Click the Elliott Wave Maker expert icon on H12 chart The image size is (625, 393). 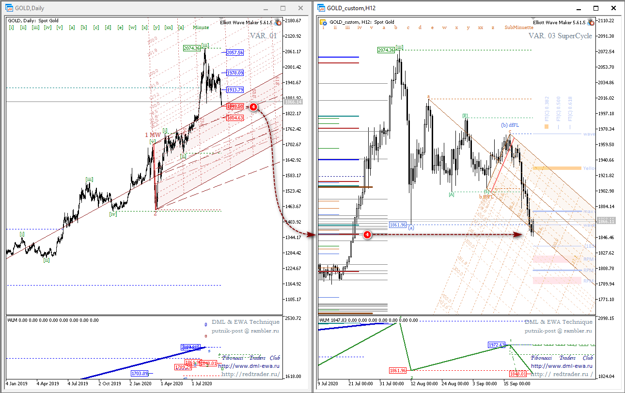(x=590, y=22)
